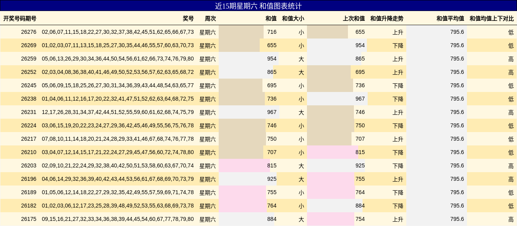Select period number 26245
The width and height of the screenshot is (517, 226).
point(29,86)
